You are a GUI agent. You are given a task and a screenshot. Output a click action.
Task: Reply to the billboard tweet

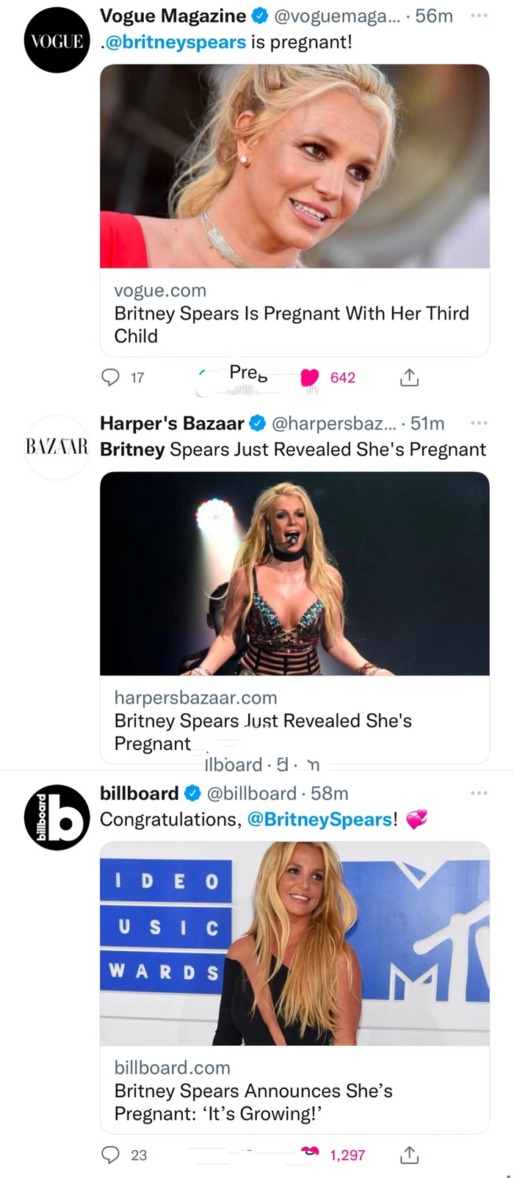[111, 1154]
